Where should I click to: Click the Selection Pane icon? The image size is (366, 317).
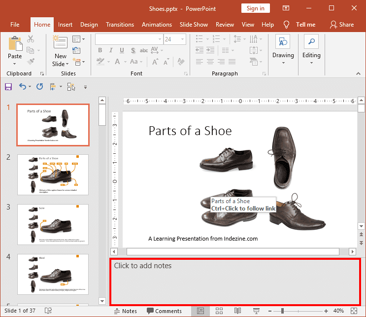[71, 87]
